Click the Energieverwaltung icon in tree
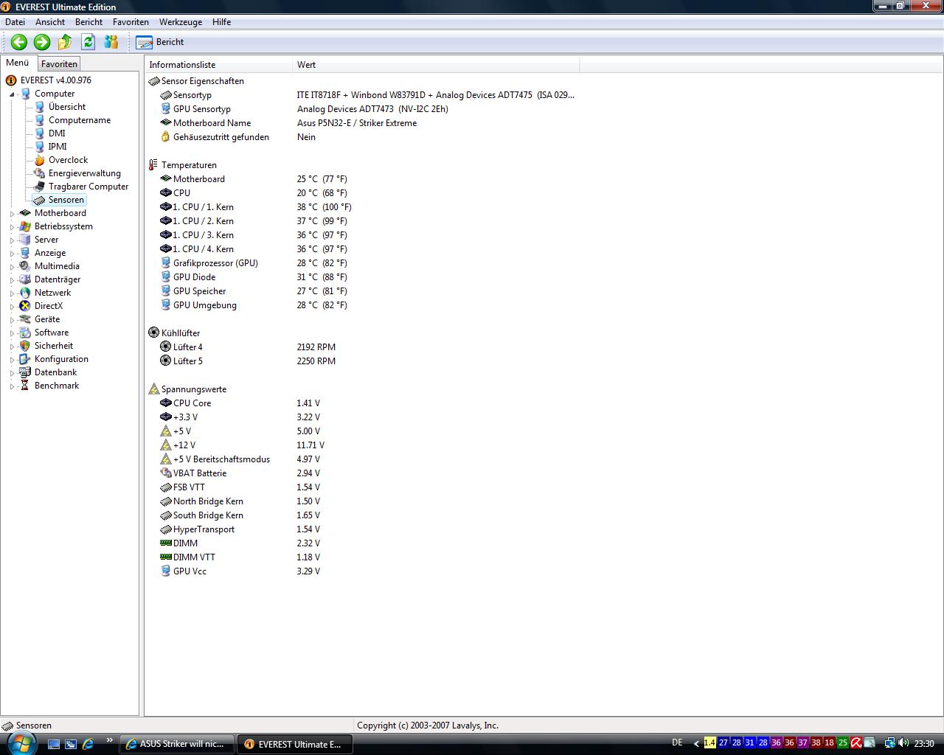The image size is (944, 755). click(40, 173)
